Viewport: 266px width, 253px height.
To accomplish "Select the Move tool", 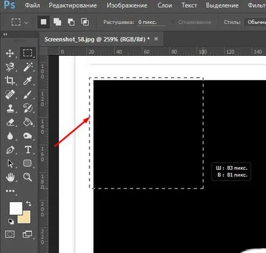I will 10,53.
